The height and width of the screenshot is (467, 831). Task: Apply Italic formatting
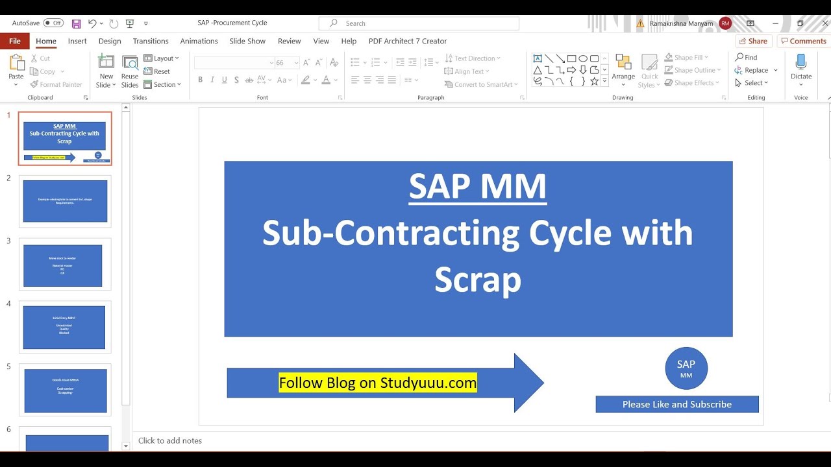212,80
